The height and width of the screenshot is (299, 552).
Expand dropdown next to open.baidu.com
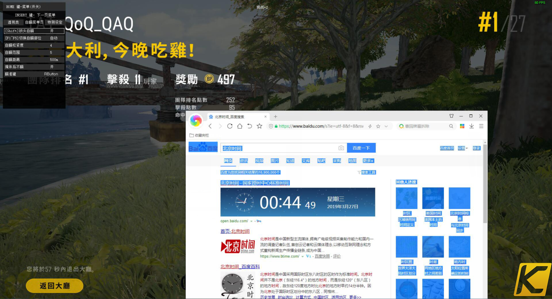(x=251, y=221)
